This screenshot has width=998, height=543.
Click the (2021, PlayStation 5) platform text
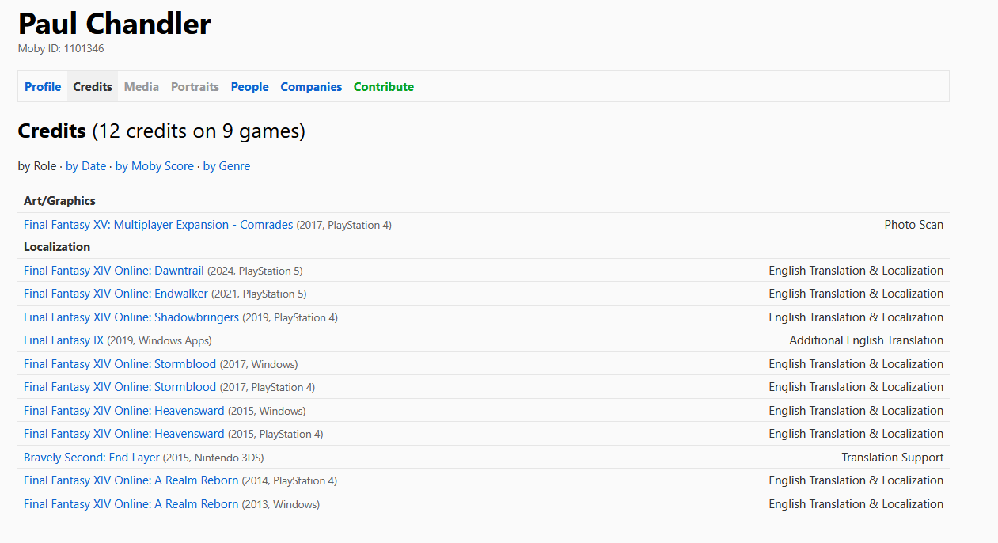[x=259, y=294]
